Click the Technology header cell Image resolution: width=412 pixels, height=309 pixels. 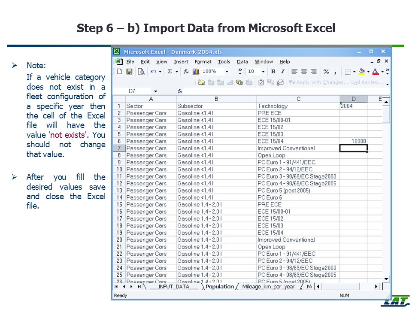tap(298, 106)
